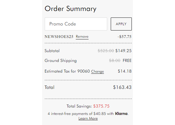Click the FREE shipping text
Image resolution: width=175 pixels, height=125 pixels.
coord(127,60)
